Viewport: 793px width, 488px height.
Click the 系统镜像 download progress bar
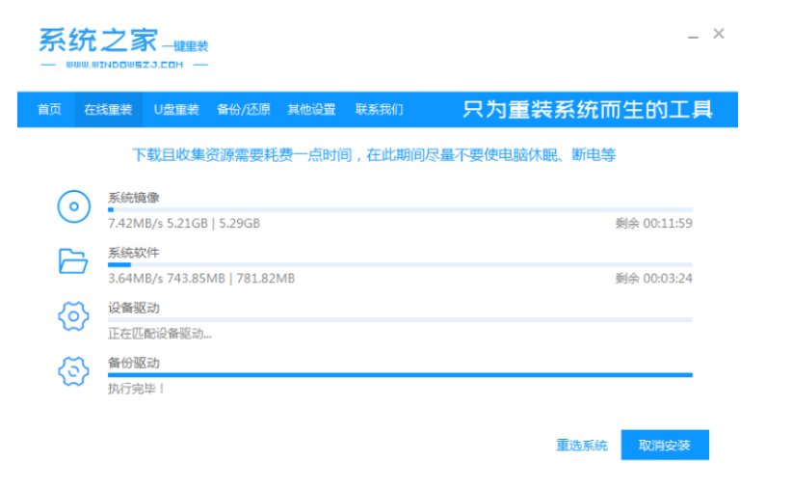coord(400,209)
